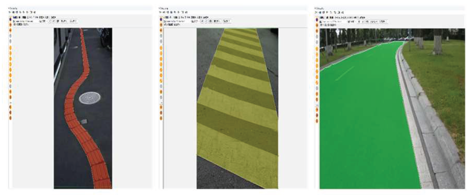Click purple top sidebar icon in tactile-path window

(x=10, y=19)
